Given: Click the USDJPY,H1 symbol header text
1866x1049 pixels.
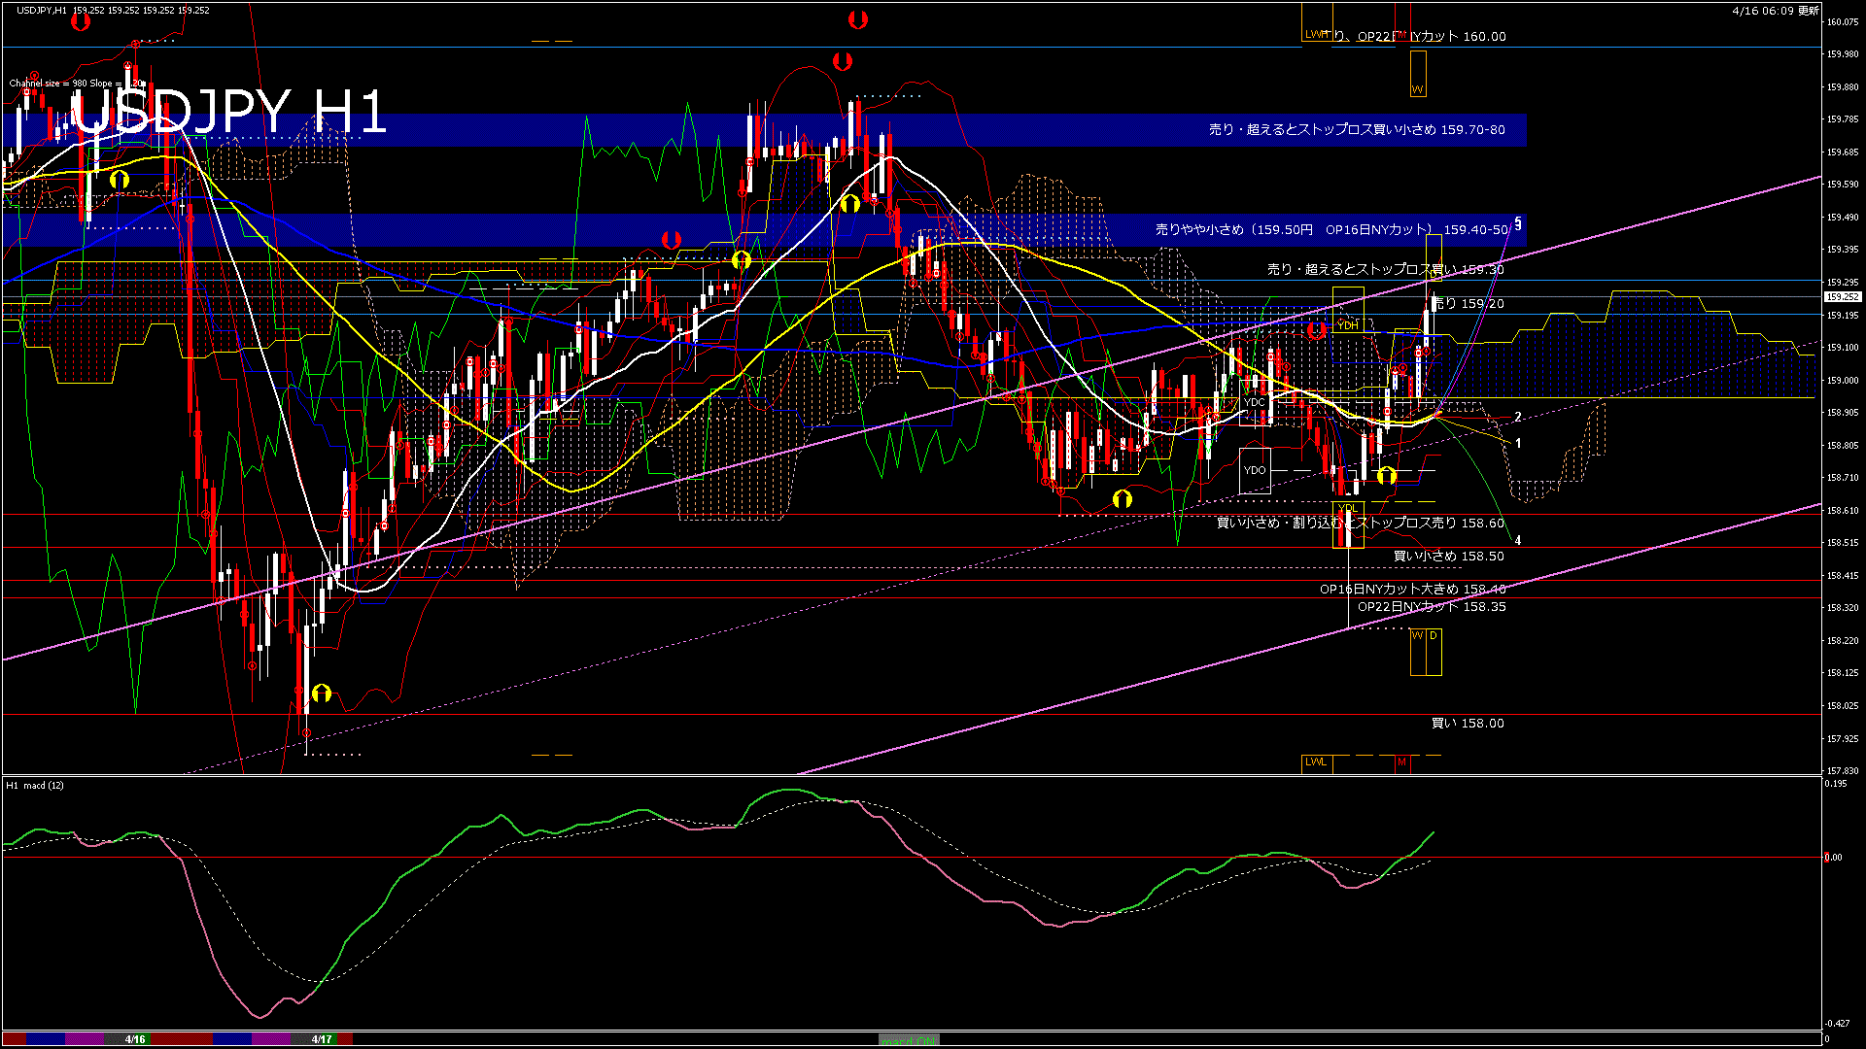Looking at the screenshot, I should [x=42, y=10].
